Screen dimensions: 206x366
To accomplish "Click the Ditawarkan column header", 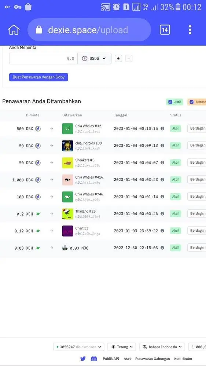I will tap(72, 115).
